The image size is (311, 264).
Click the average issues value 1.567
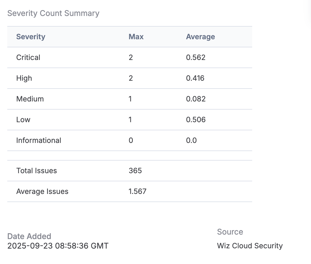137,191
